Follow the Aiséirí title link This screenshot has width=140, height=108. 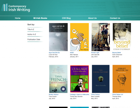72,53
